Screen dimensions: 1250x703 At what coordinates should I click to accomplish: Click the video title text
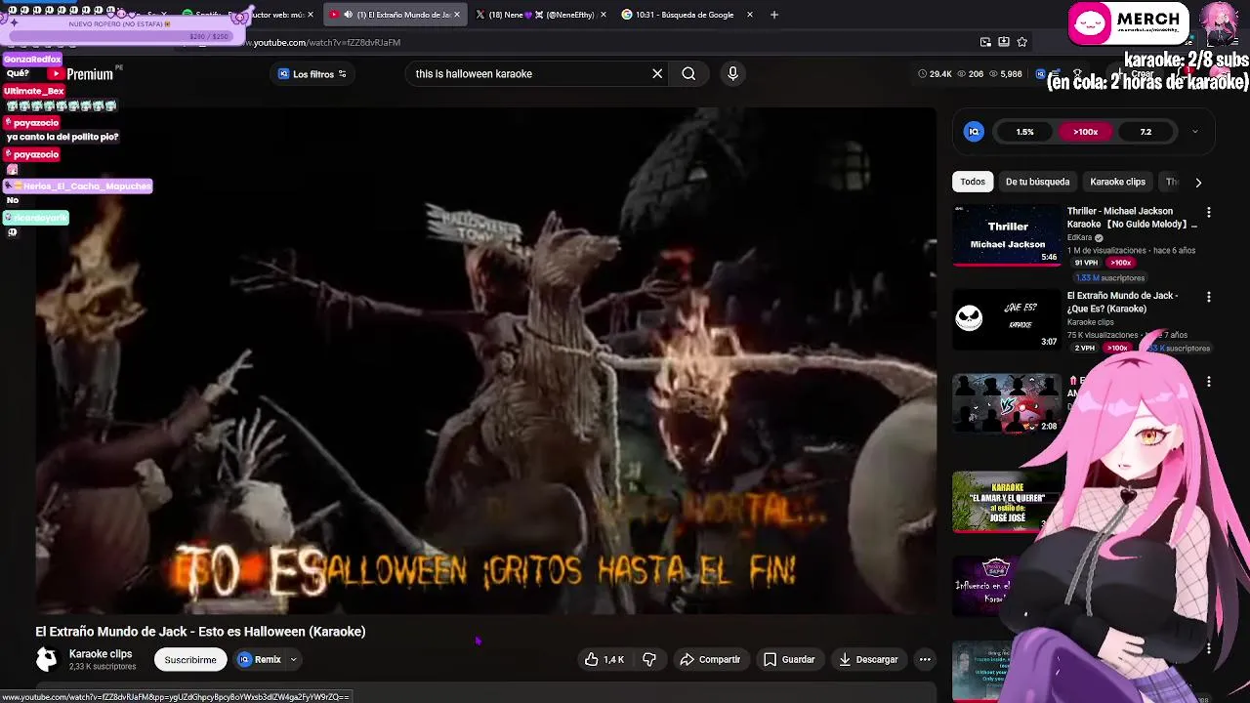click(200, 632)
